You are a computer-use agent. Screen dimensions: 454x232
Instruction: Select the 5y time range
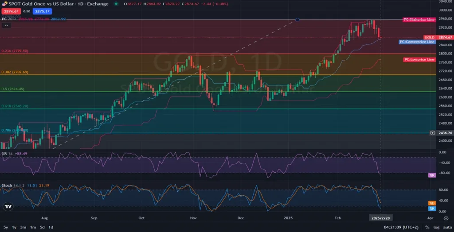click(6, 228)
